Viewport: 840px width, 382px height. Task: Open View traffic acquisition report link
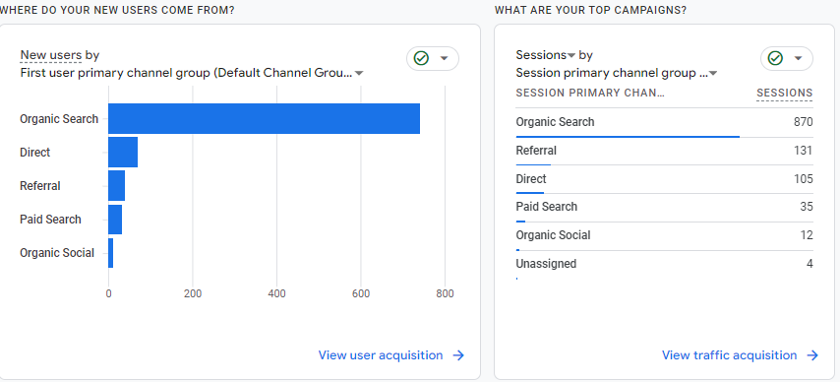(729, 355)
